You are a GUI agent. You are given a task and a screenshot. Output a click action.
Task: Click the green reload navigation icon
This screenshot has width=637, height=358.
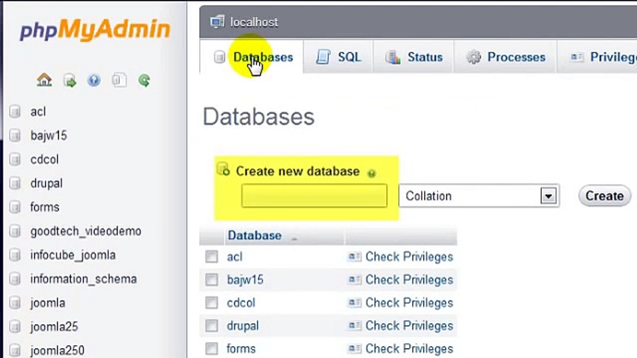coord(144,80)
